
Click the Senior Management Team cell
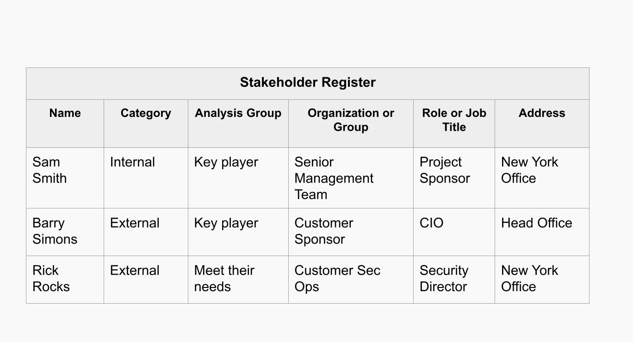click(334, 178)
